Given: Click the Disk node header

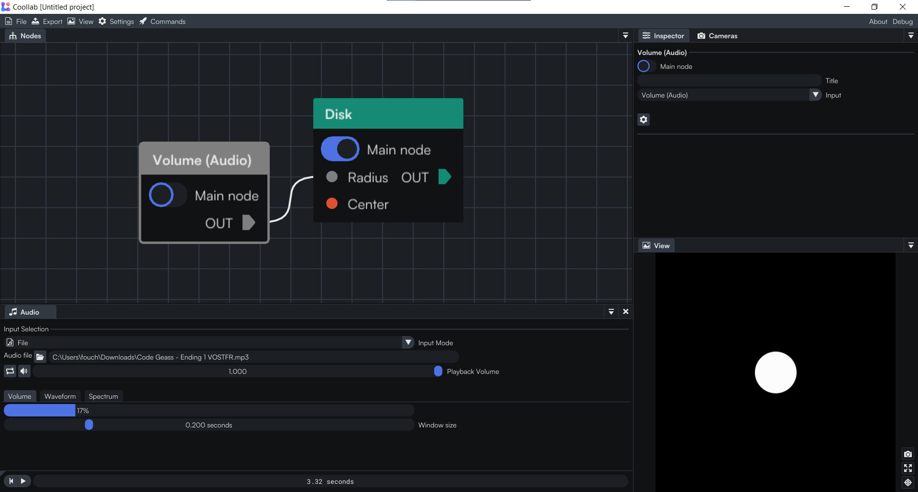Looking at the screenshot, I should point(388,114).
